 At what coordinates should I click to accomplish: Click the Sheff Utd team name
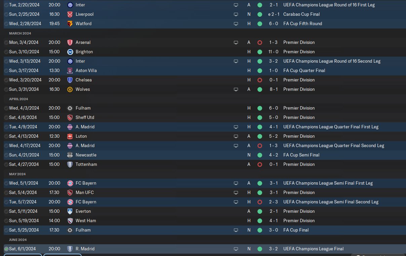(85, 118)
